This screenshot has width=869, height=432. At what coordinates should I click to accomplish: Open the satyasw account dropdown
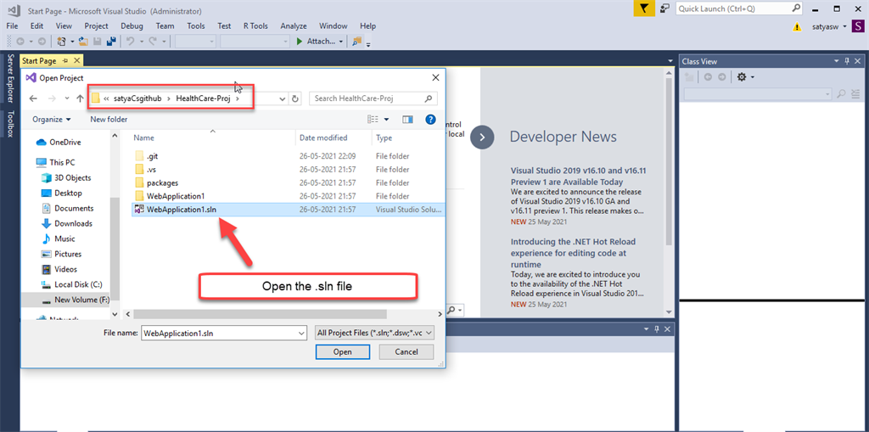coord(844,26)
